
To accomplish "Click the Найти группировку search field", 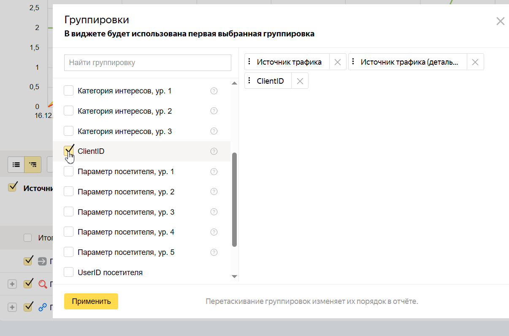I will click(147, 62).
